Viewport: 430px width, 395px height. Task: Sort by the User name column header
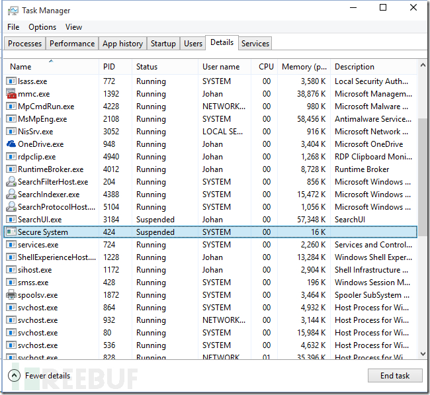pos(224,67)
